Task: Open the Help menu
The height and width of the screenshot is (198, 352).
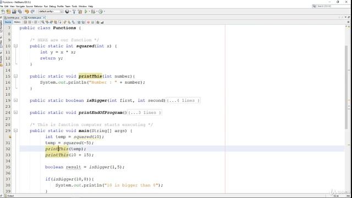Action: pos(91,6)
